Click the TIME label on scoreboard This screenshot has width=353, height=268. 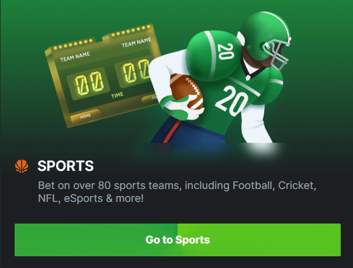117,95
